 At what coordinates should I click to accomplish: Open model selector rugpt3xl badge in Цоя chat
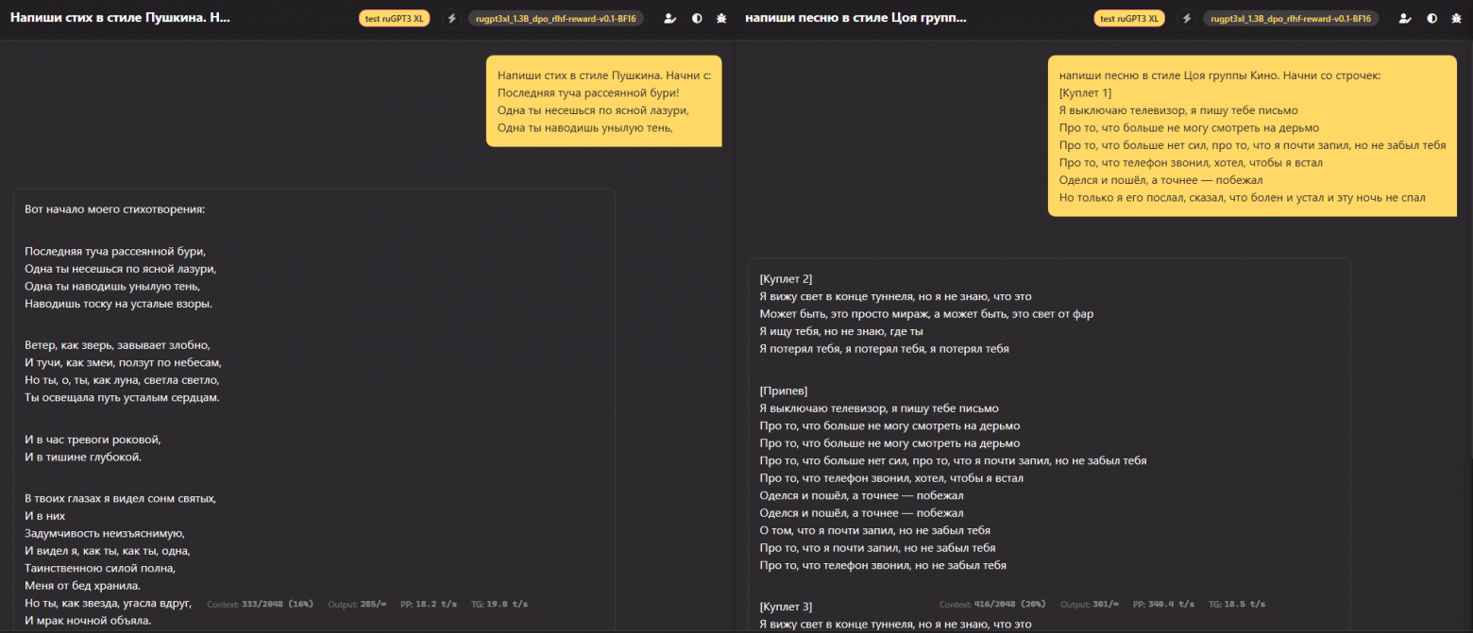[x=1291, y=18]
